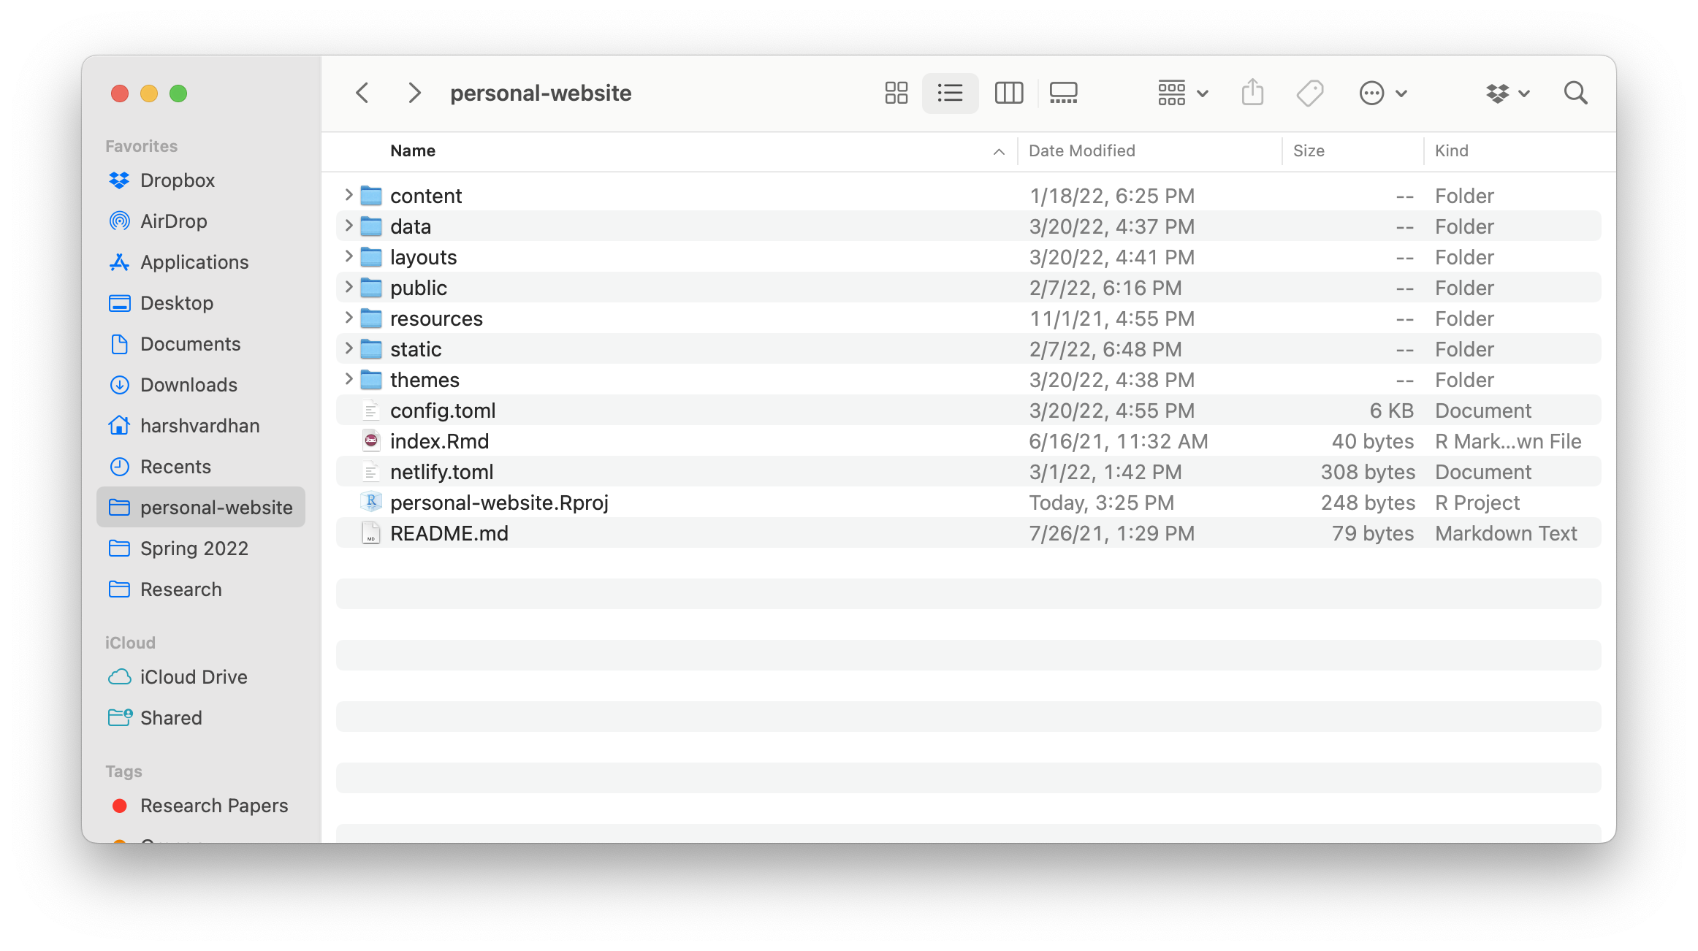Sort by Size column header
1698x951 pixels.
pos(1308,150)
